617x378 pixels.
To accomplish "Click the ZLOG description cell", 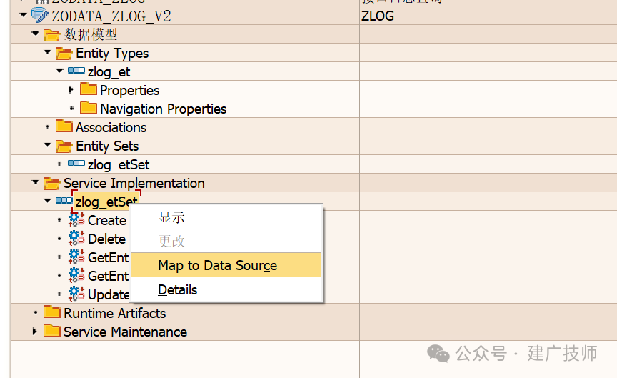I will tap(488, 16).
